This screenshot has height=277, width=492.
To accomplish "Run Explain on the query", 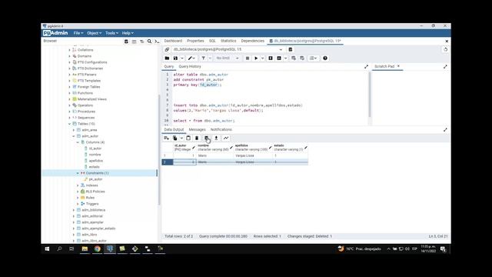I will pos(271,58).
